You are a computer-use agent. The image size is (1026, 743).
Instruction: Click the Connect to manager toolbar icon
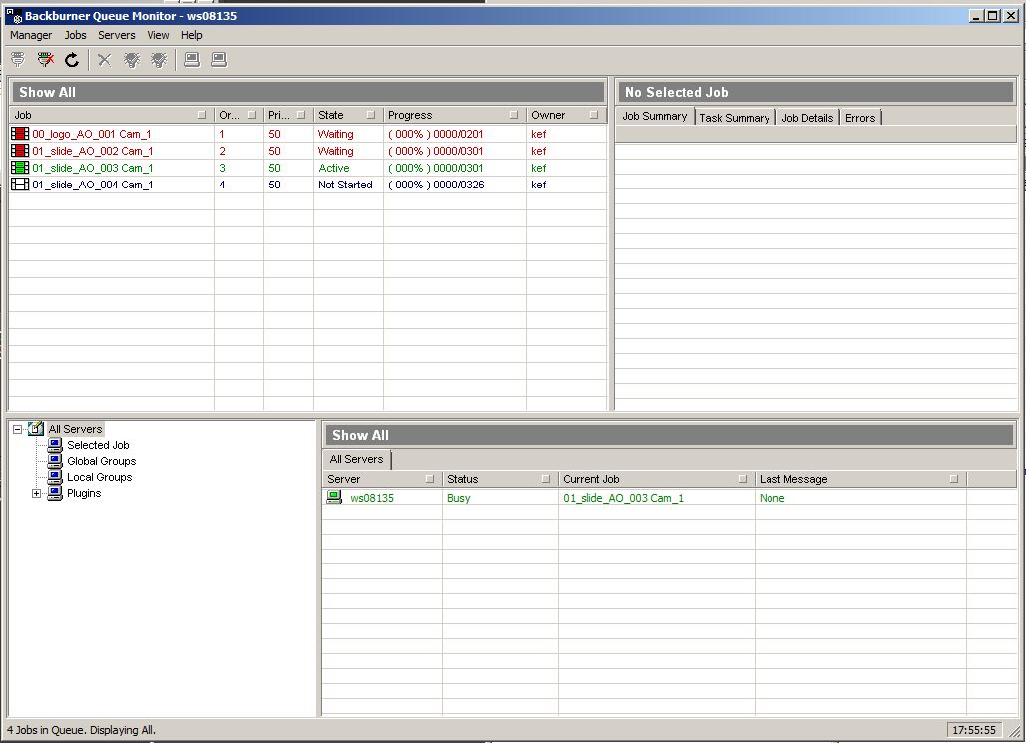click(18, 60)
